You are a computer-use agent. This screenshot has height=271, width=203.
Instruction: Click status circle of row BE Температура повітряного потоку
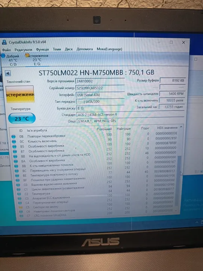pyautogui.click(x=17, y=175)
